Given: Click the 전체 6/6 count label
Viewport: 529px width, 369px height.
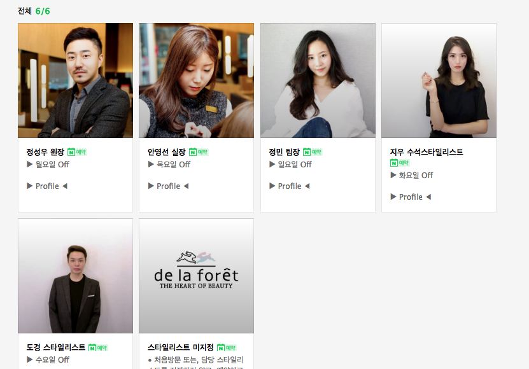Looking at the screenshot, I should pyautogui.click(x=34, y=11).
